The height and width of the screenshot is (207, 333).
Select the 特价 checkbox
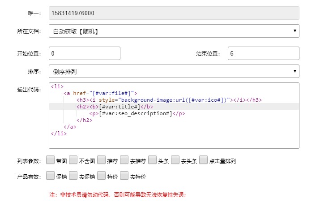tap(101, 176)
